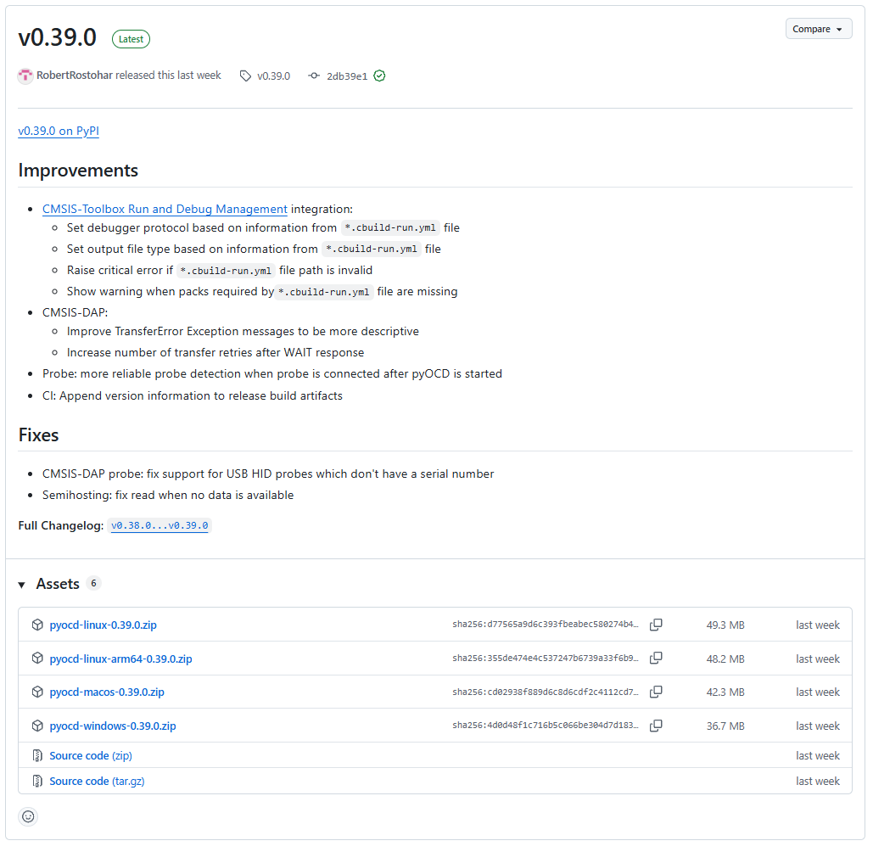Click 'Increase number of transfer retries after WAIT response'
The image size is (873, 852).
tap(215, 352)
